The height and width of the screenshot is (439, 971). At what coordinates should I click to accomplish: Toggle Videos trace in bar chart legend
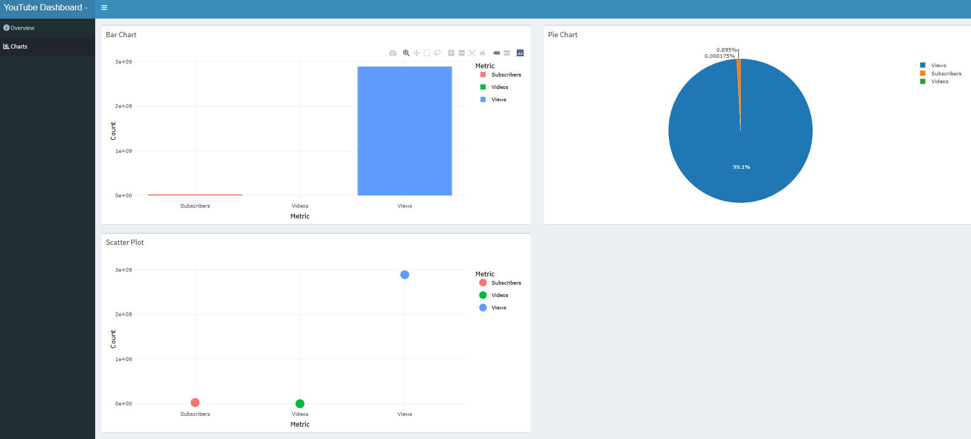click(x=494, y=87)
